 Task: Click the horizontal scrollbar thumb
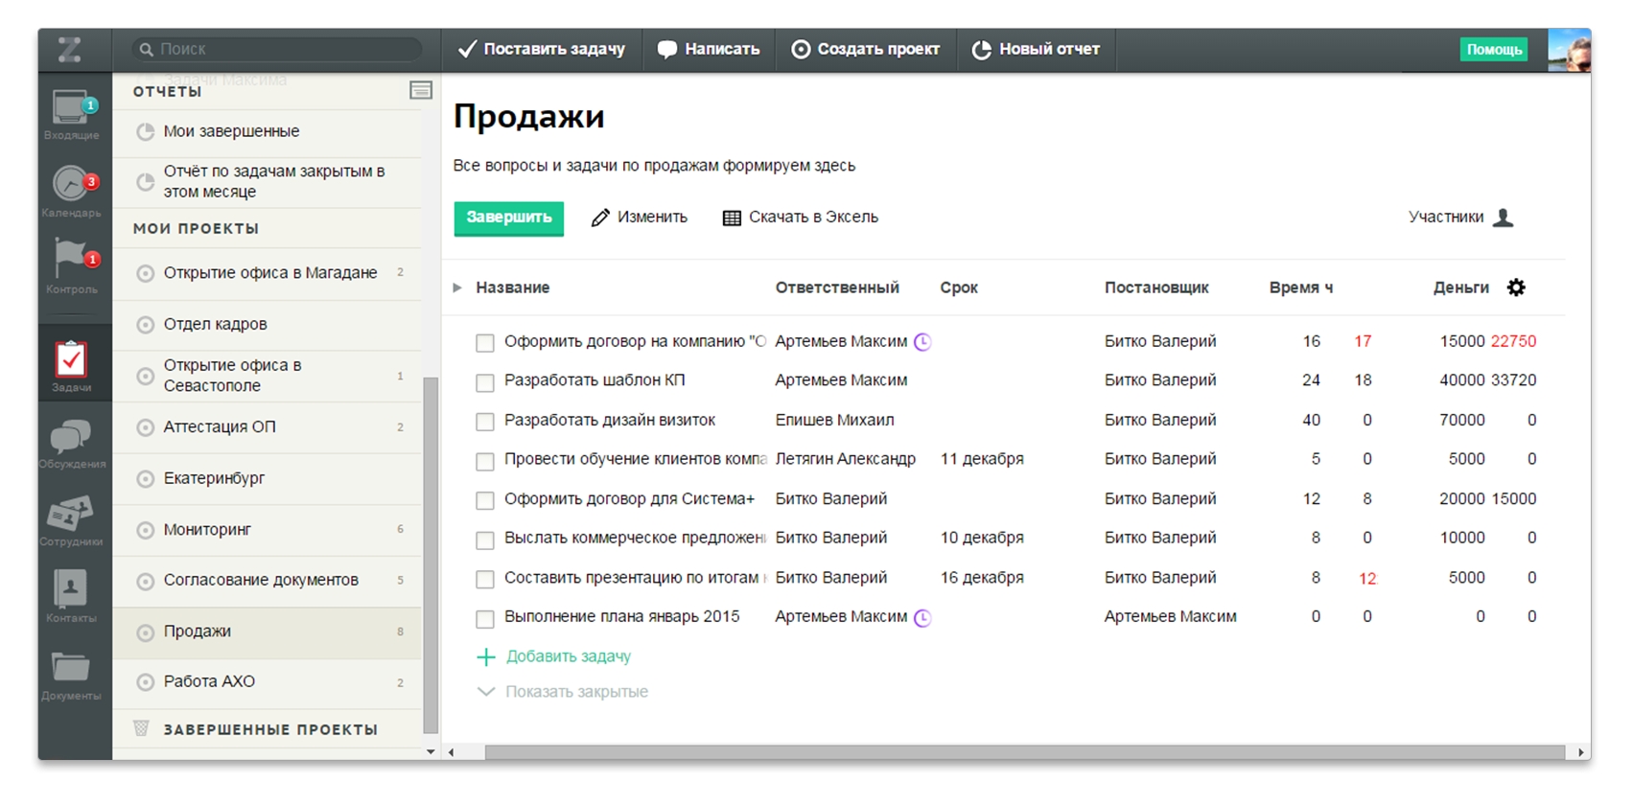1024,752
